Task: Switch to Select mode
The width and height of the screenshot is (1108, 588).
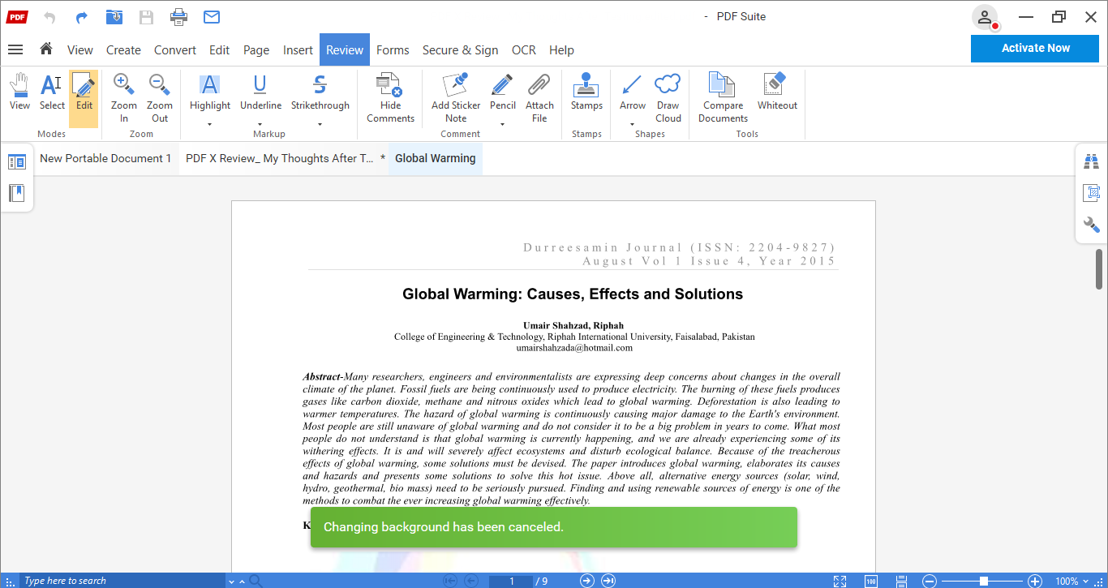Action: 51,93
